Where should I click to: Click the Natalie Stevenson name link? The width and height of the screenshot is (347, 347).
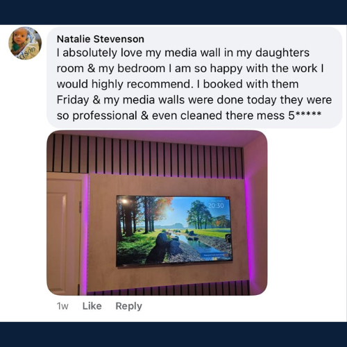tap(101, 39)
